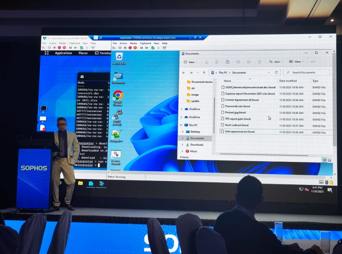Open See more (...) menu in Explorer
Screen dimensions: 342x254
coord(313,62)
